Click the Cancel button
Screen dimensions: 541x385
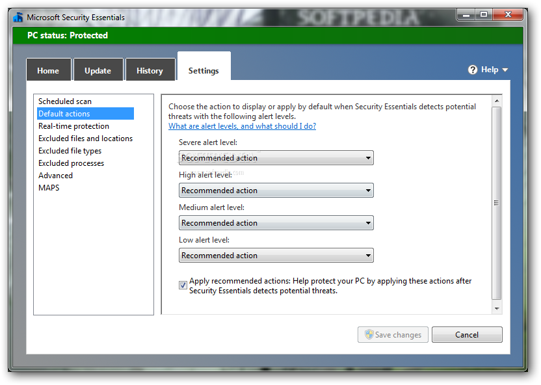pos(467,335)
